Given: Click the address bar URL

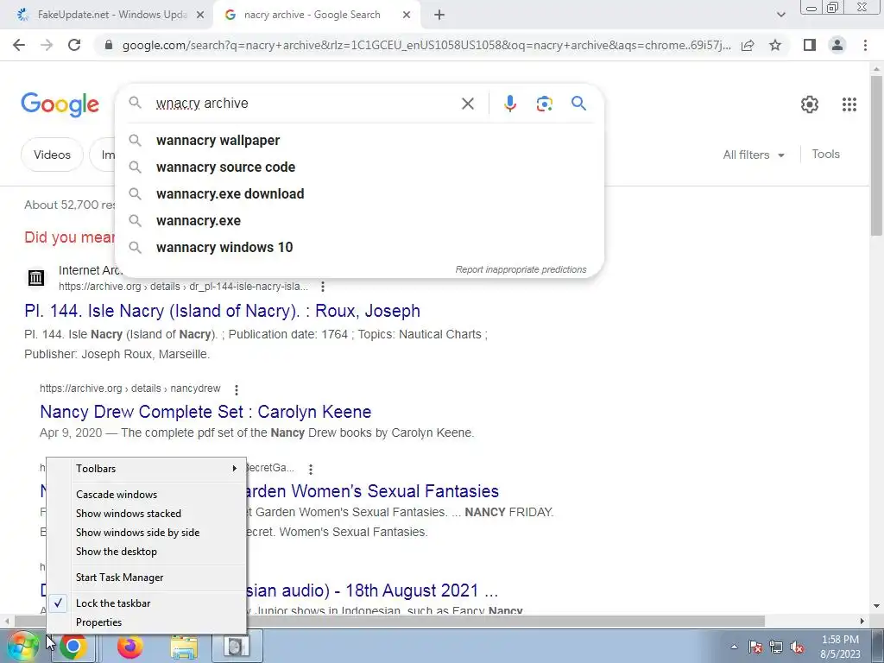Looking at the screenshot, I should pyautogui.click(x=426, y=45).
